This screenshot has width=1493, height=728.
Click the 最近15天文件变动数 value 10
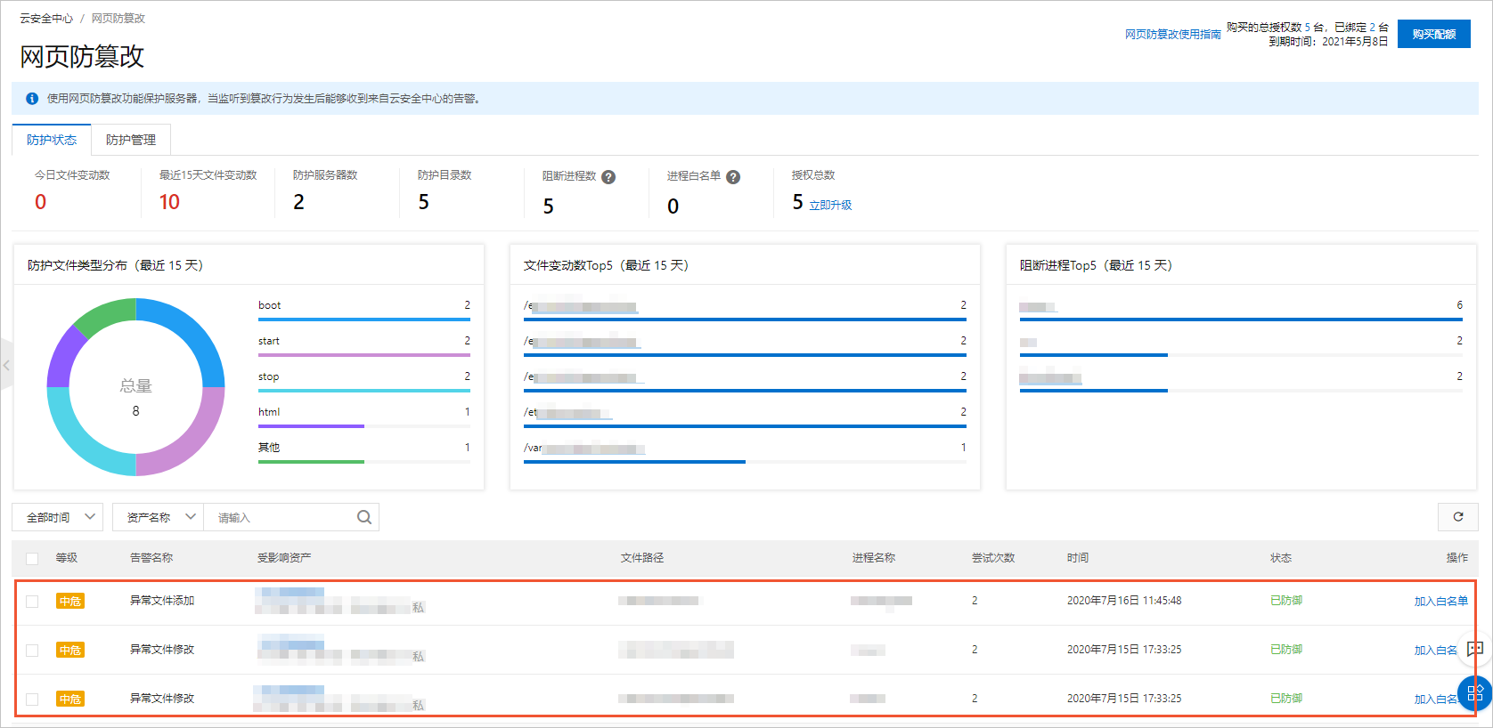point(169,202)
